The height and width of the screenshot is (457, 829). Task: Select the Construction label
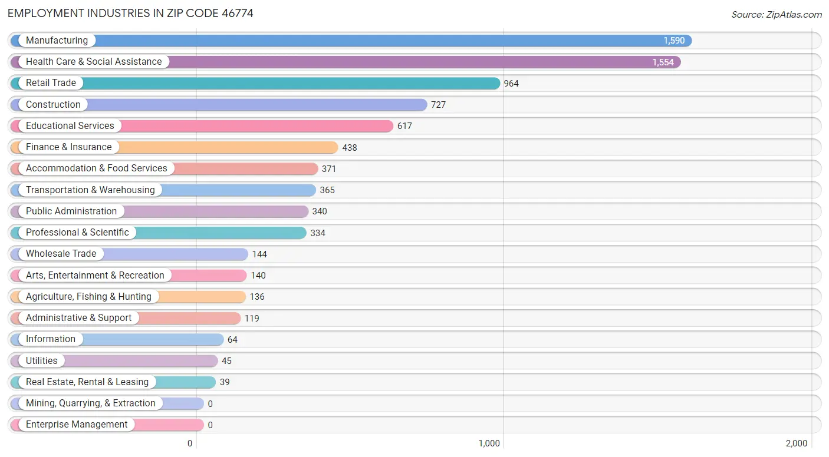pos(53,105)
